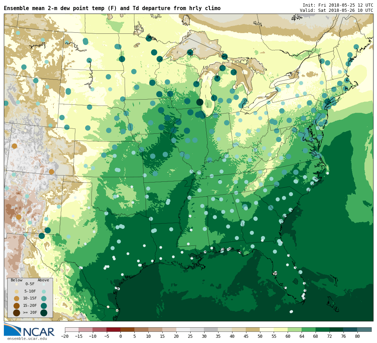Pick the pale yellow swatch between 55 and 60

click(x=281, y=329)
